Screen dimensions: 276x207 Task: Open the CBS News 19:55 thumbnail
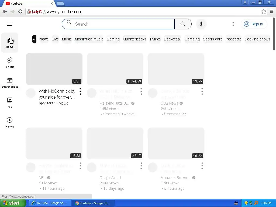[x=176, y=69]
